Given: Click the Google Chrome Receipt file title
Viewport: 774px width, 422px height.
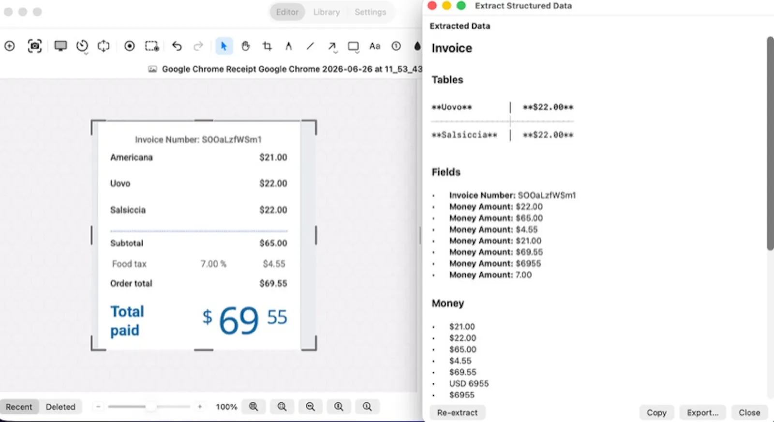Looking at the screenshot, I should pos(292,69).
